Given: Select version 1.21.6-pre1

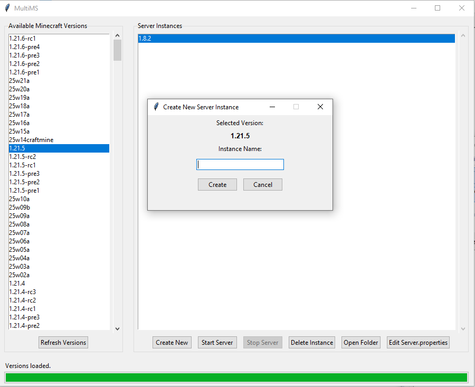Looking at the screenshot, I should click(x=59, y=72).
